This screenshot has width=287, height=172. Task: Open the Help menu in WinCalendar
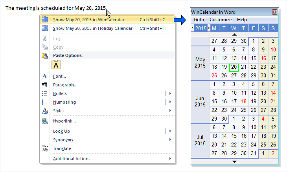242,20
